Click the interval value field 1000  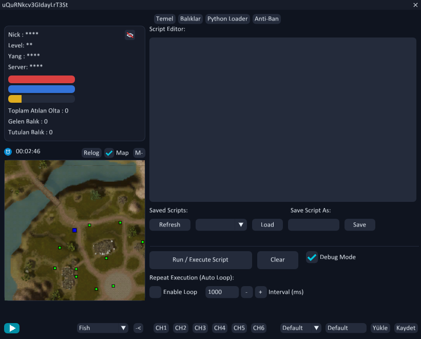point(222,292)
